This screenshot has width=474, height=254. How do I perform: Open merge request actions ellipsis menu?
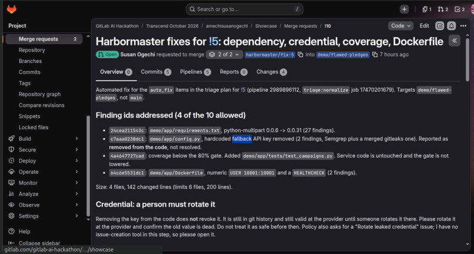pos(463,26)
